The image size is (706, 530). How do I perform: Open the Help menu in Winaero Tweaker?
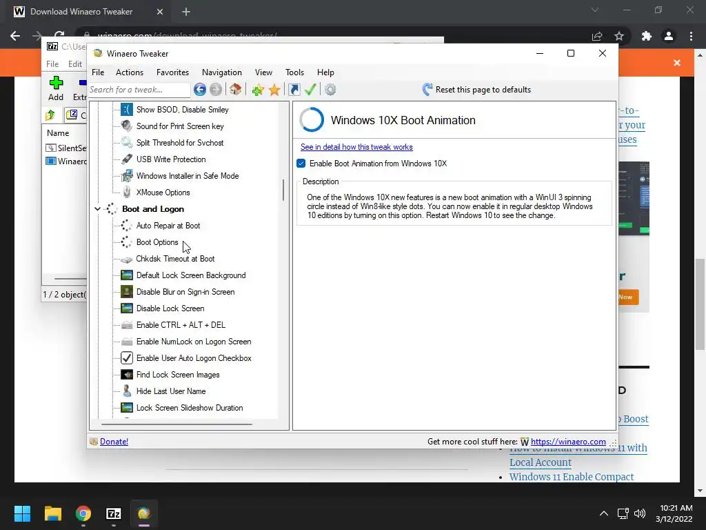point(325,72)
